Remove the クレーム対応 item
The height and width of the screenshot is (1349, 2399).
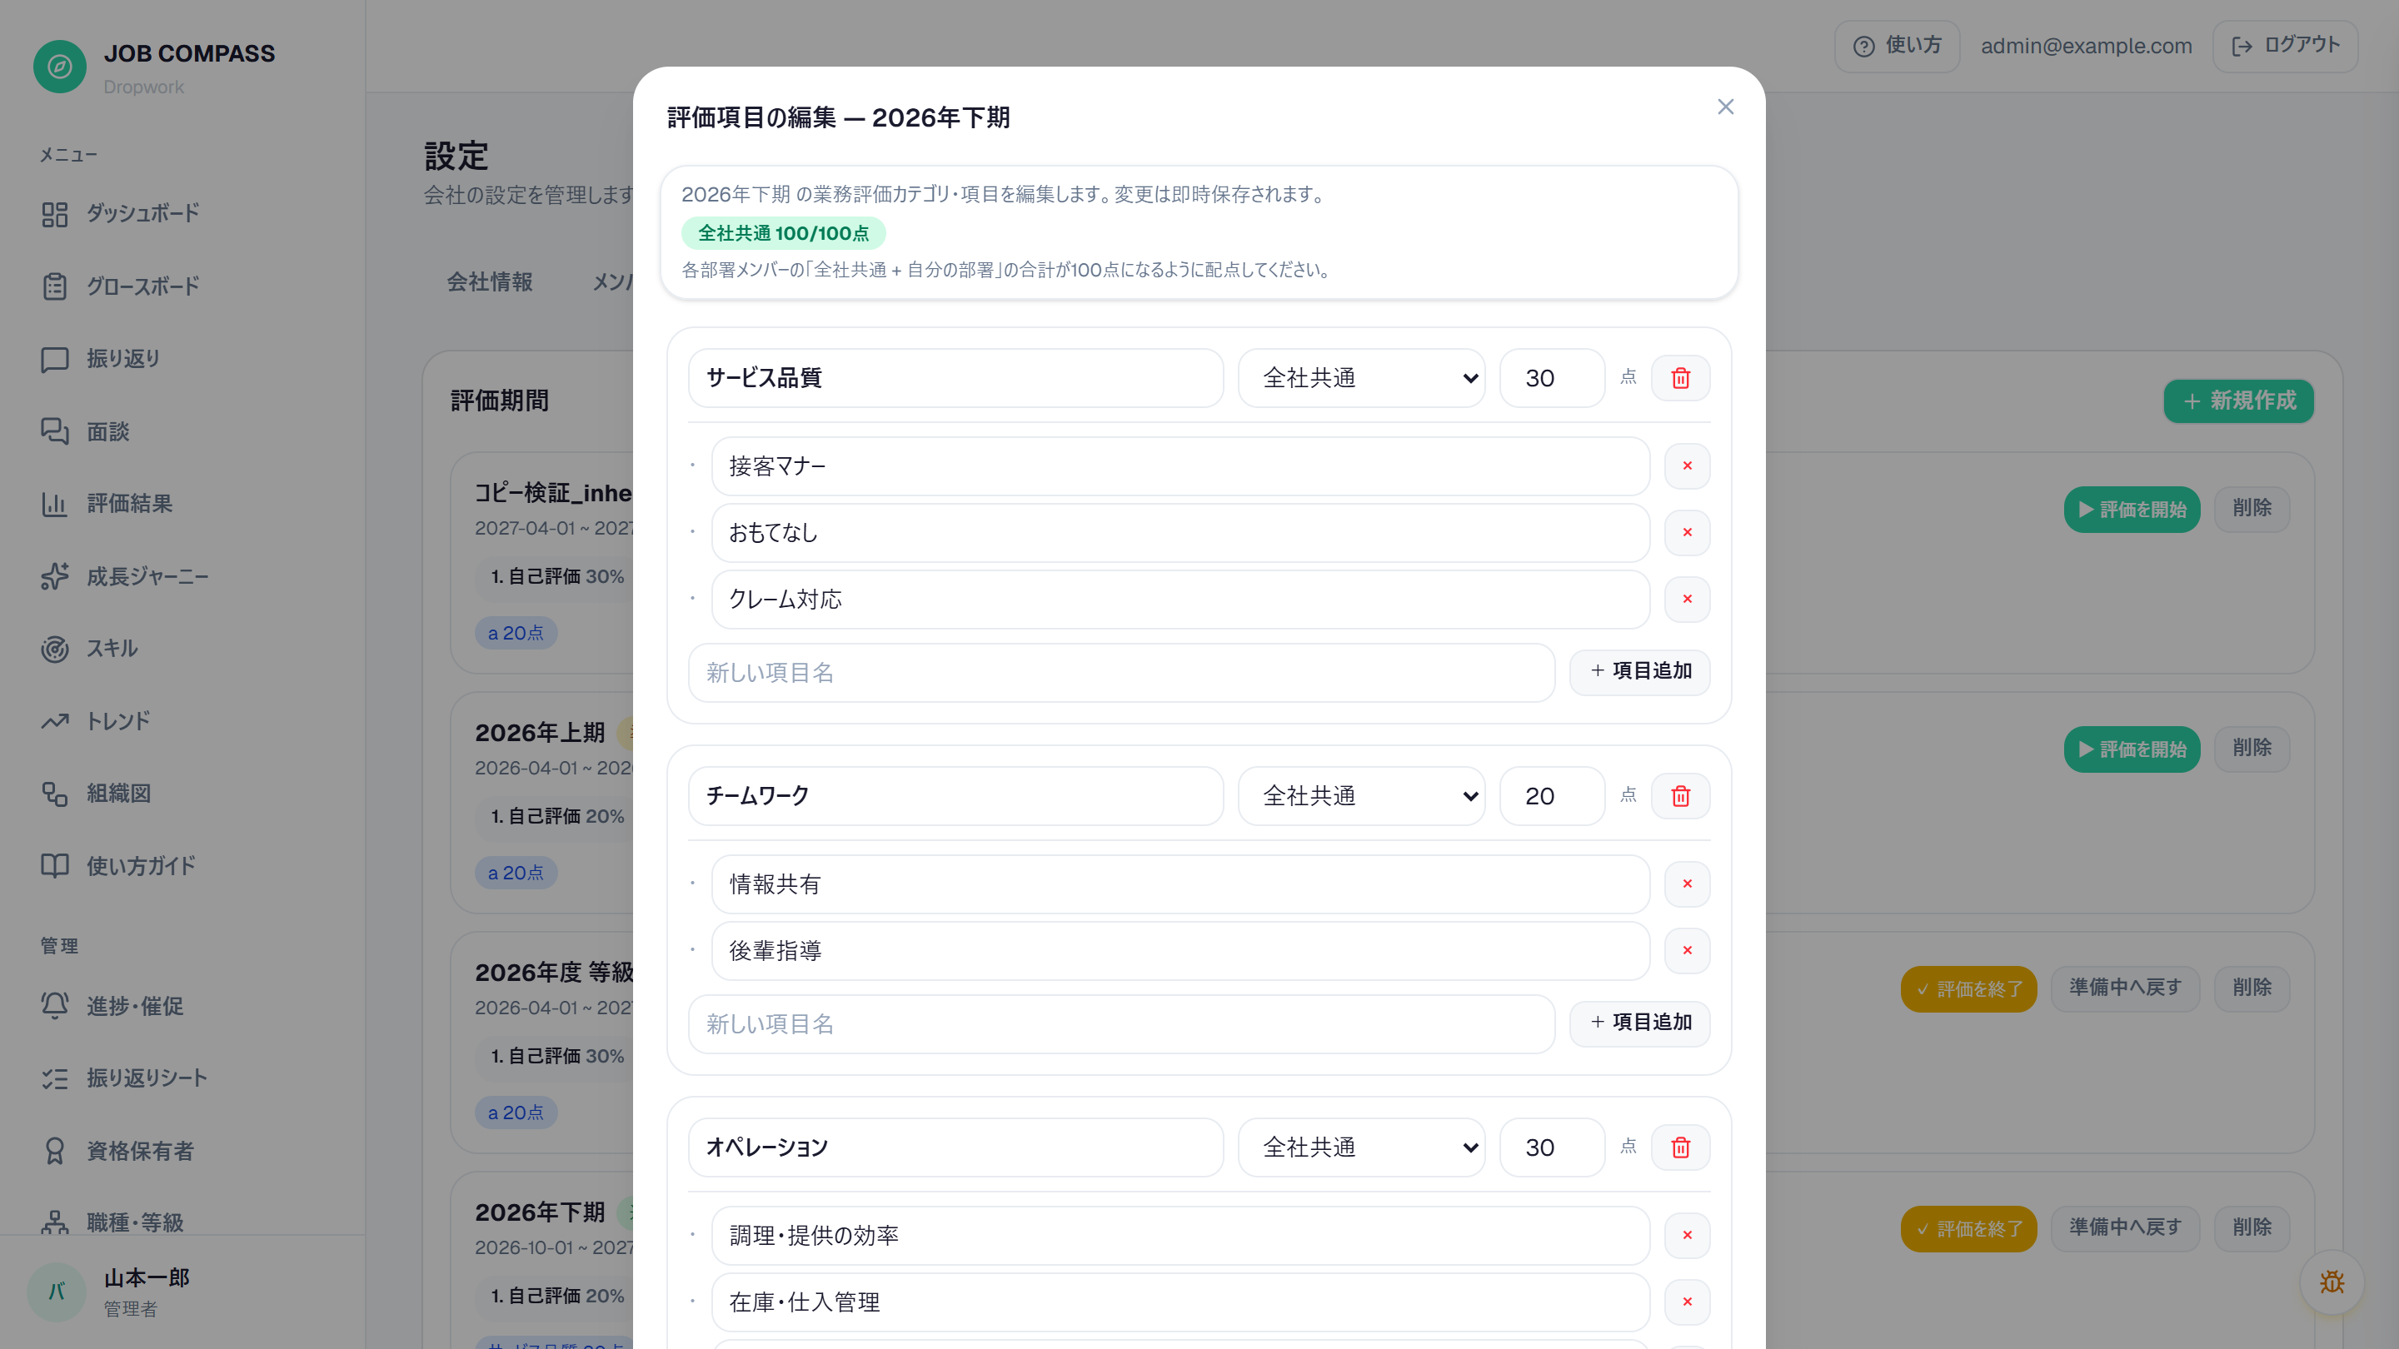(1687, 599)
